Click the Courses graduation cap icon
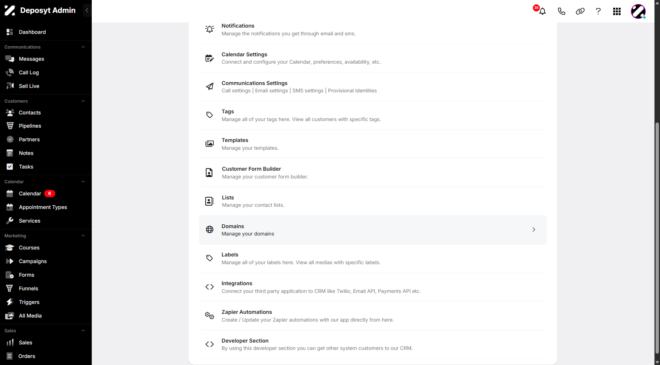660x365 pixels. [x=10, y=248]
